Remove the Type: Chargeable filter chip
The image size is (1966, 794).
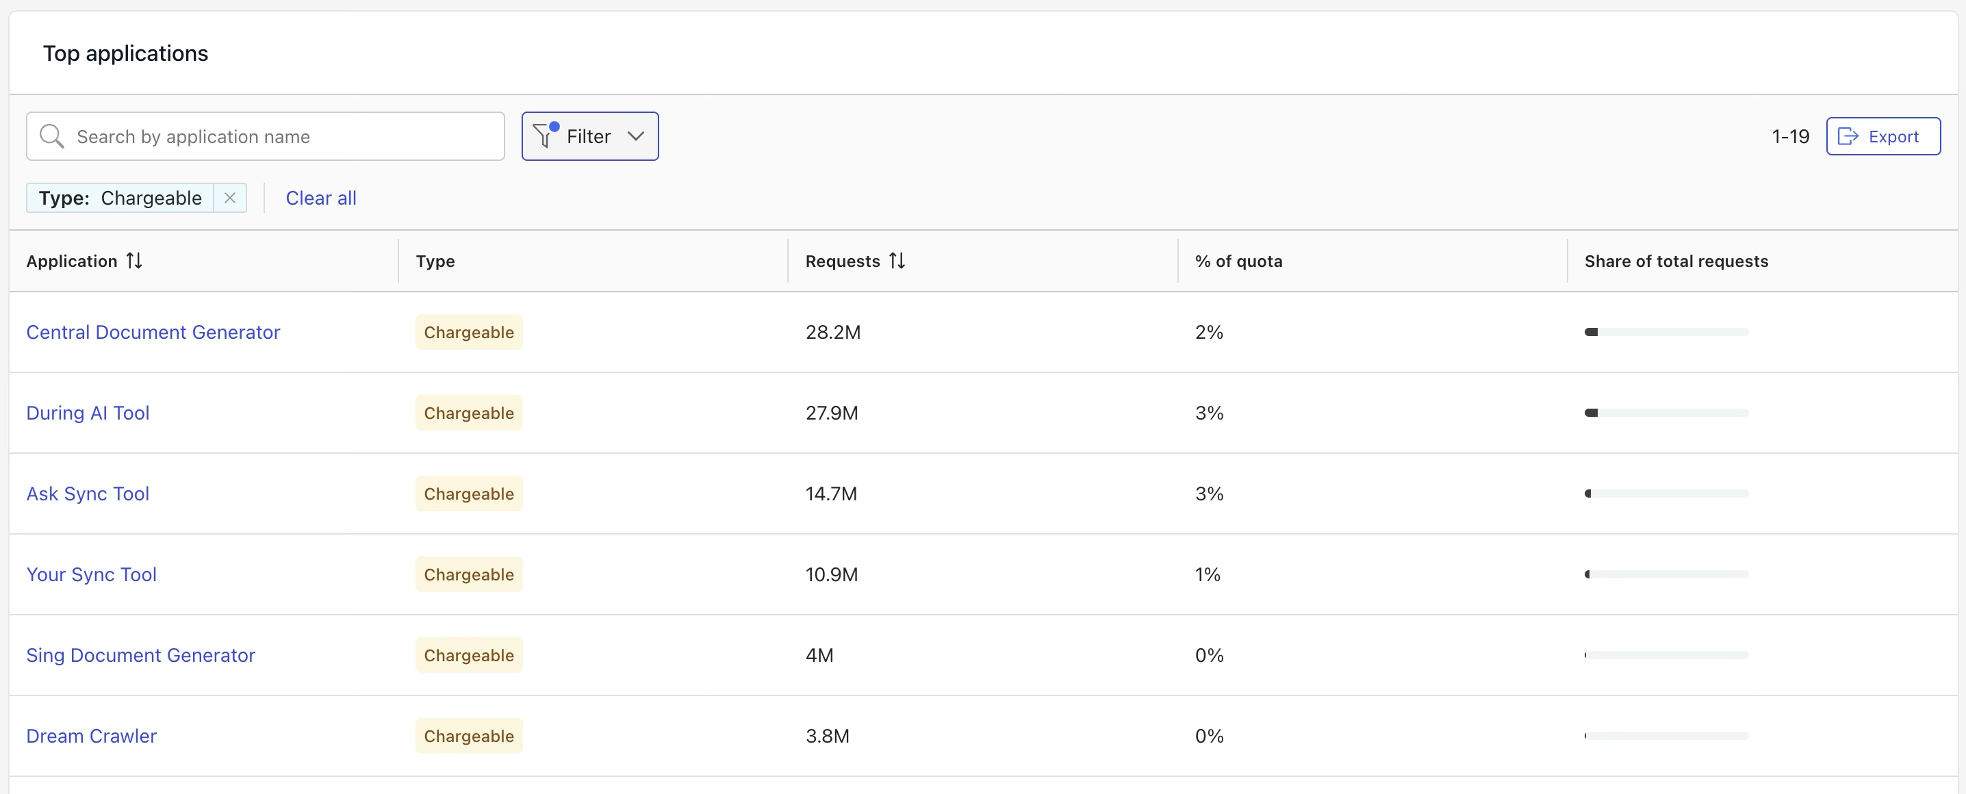tap(230, 198)
